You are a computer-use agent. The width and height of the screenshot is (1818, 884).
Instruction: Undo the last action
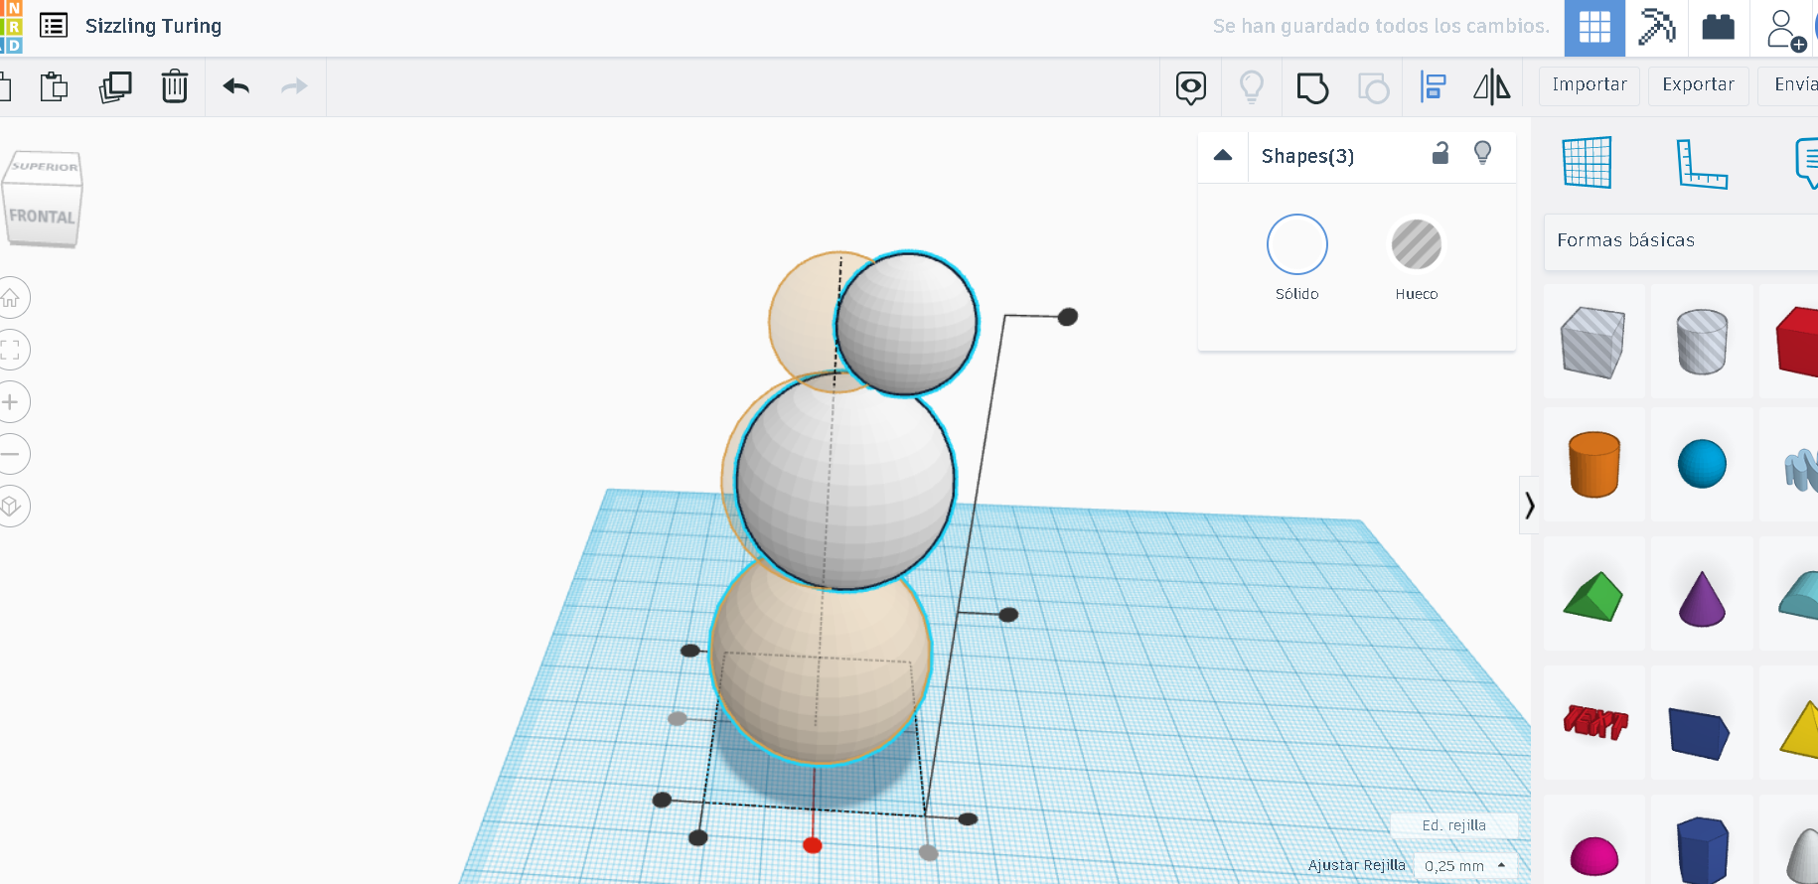[236, 86]
